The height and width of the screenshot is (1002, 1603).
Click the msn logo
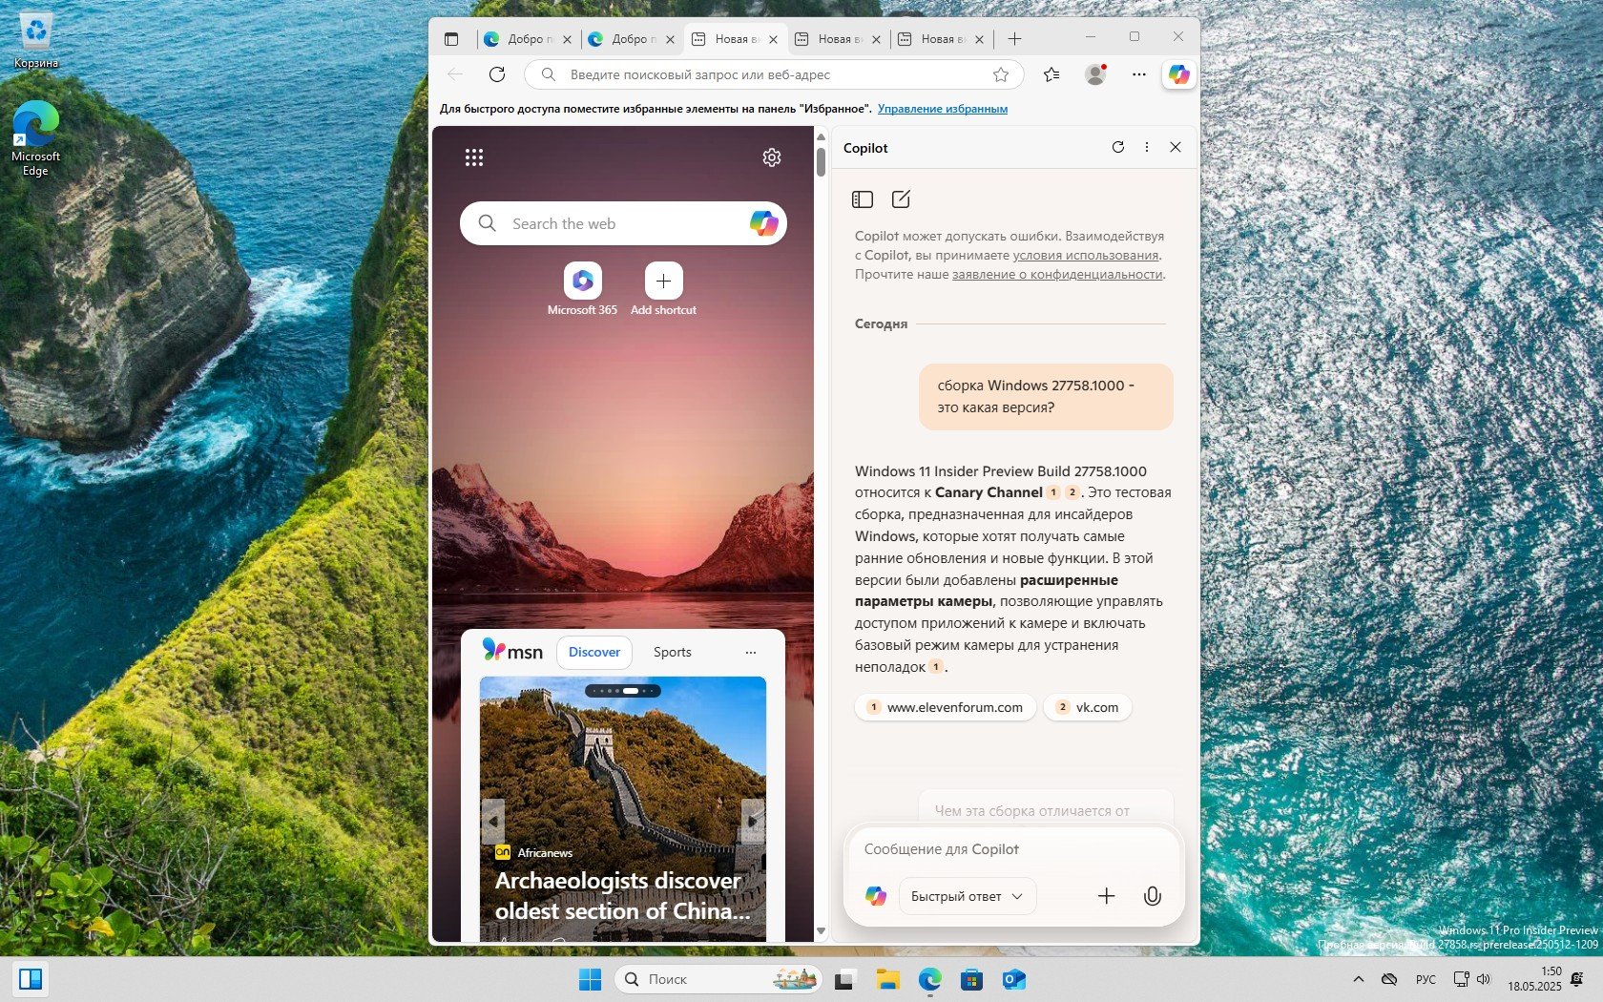pyautogui.click(x=512, y=652)
